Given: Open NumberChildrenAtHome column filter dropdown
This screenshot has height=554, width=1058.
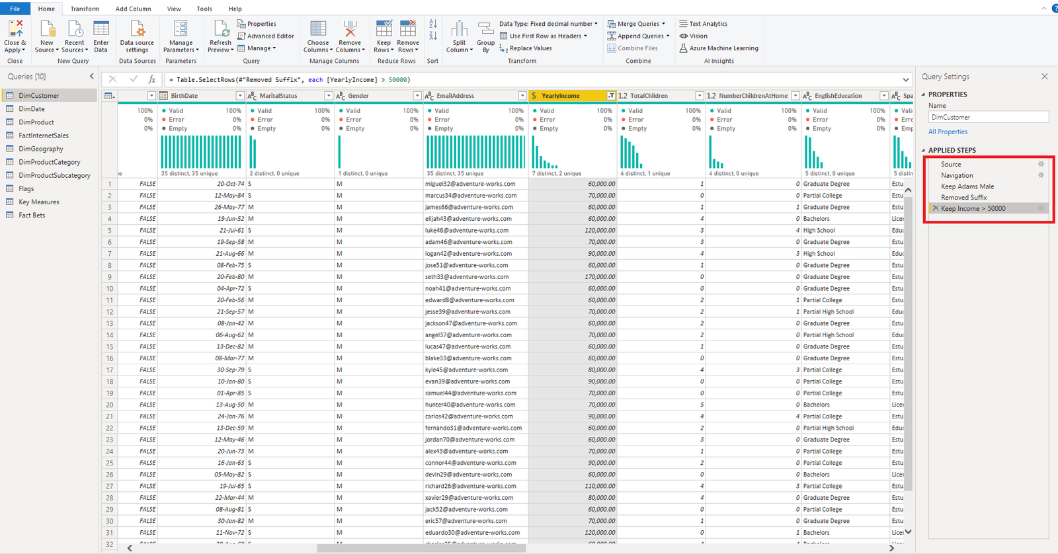Looking at the screenshot, I should (795, 96).
